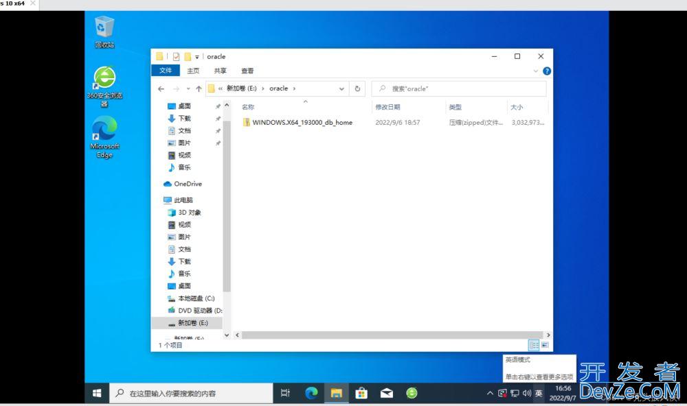Click the volume speaker tray icon
Image resolution: width=687 pixels, height=406 pixels.
(x=527, y=394)
